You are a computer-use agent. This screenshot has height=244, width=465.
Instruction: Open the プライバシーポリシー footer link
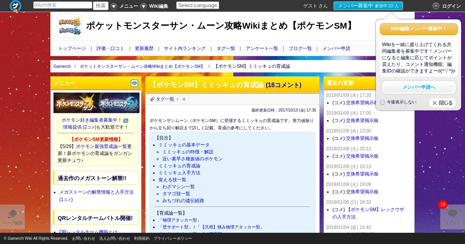(x=173, y=239)
